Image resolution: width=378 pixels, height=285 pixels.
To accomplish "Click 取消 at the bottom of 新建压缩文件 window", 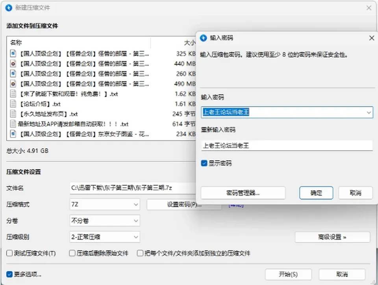I will (x=342, y=274).
